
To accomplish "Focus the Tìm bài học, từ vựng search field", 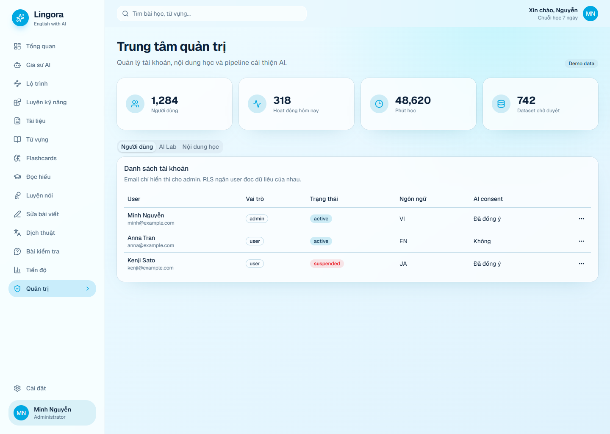I will [x=212, y=14].
